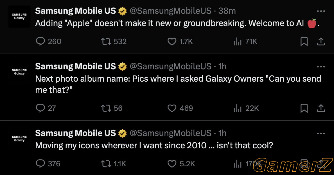
Task: Open more options on icons tweet
Action: (x=321, y=133)
